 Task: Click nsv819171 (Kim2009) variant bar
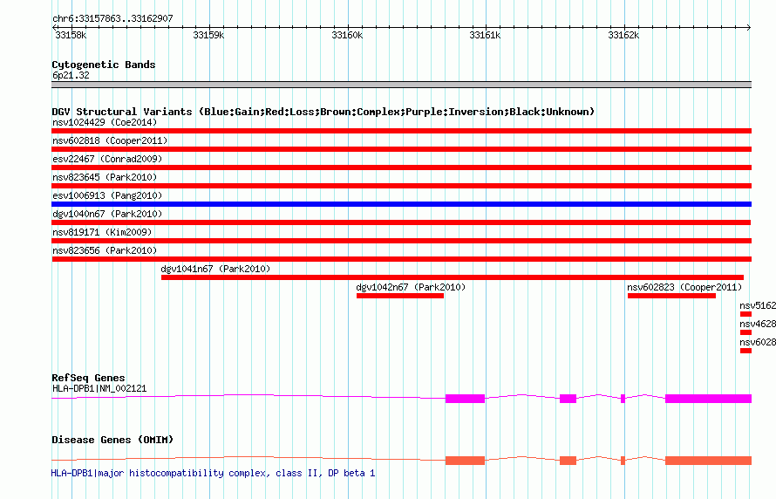(x=401, y=241)
